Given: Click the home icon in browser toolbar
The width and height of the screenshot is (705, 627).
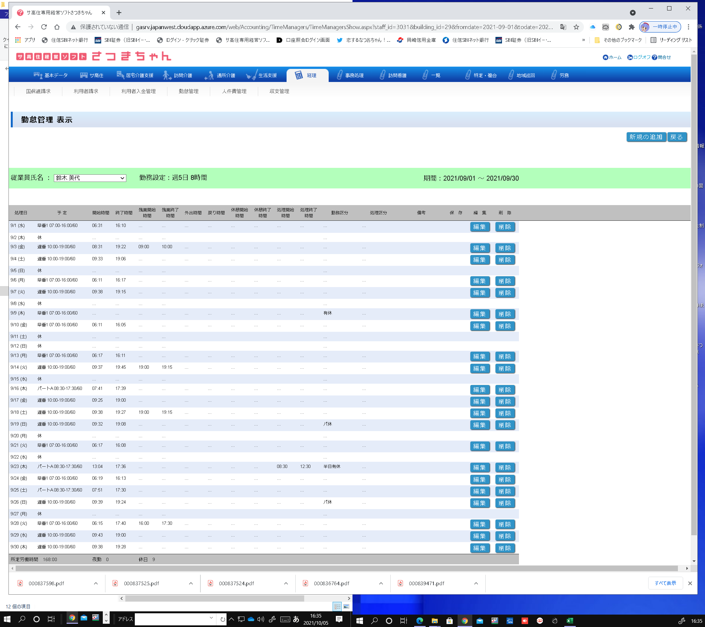Looking at the screenshot, I should 57,27.
